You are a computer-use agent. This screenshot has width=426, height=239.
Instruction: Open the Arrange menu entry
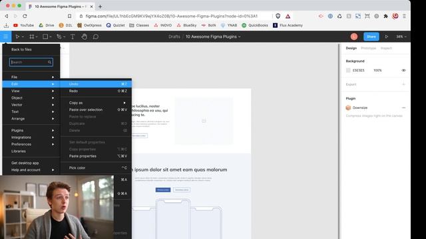pos(31,119)
